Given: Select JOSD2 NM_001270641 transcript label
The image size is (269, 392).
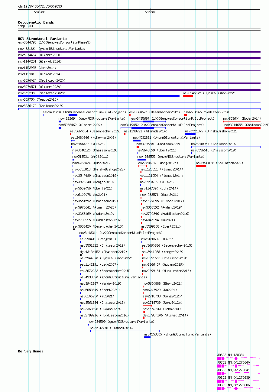Looking at the screenshot, I should [234, 370].
